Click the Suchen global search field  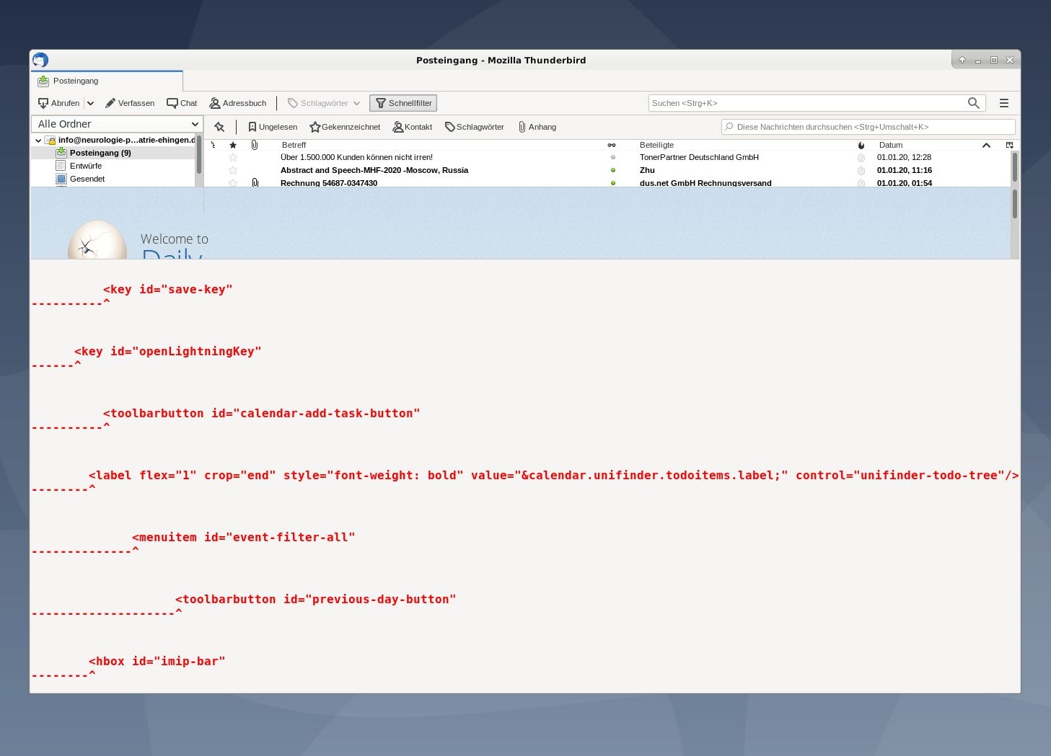(806, 103)
